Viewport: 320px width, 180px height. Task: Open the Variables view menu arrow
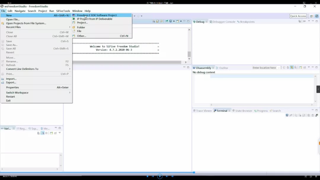point(60,133)
